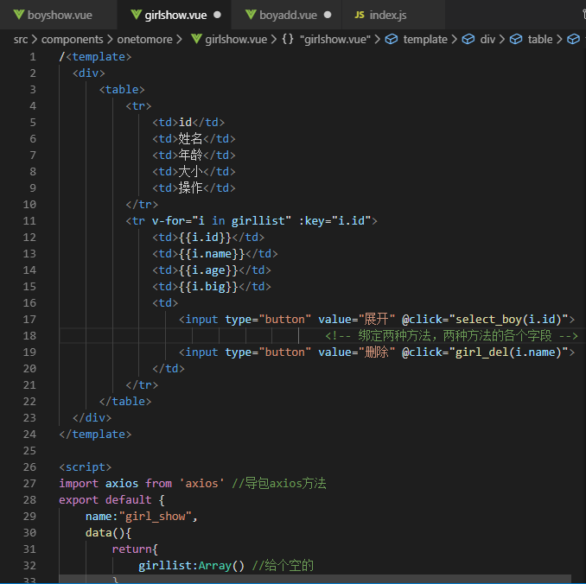586x584 pixels.
Task: Click the unsaved dot on boyadd.vue tab
Action: tap(328, 15)
